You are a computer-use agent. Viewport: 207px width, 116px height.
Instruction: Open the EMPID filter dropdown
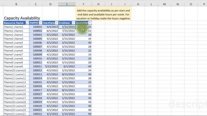pos(40,23)
